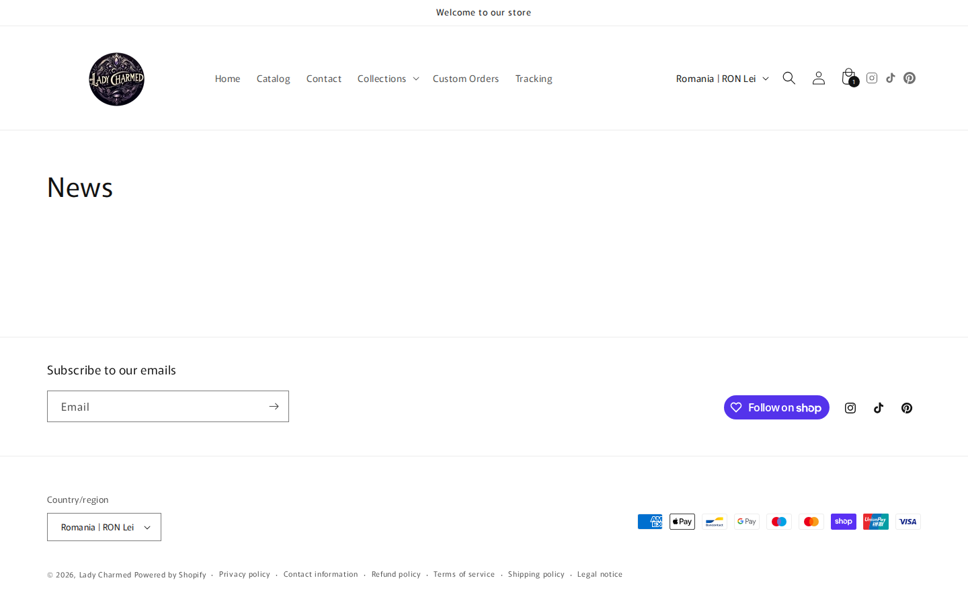The height and width of the screenshot is (605, 968).
Task: Click the Maestro payment icon
Action: click(779, 522)
